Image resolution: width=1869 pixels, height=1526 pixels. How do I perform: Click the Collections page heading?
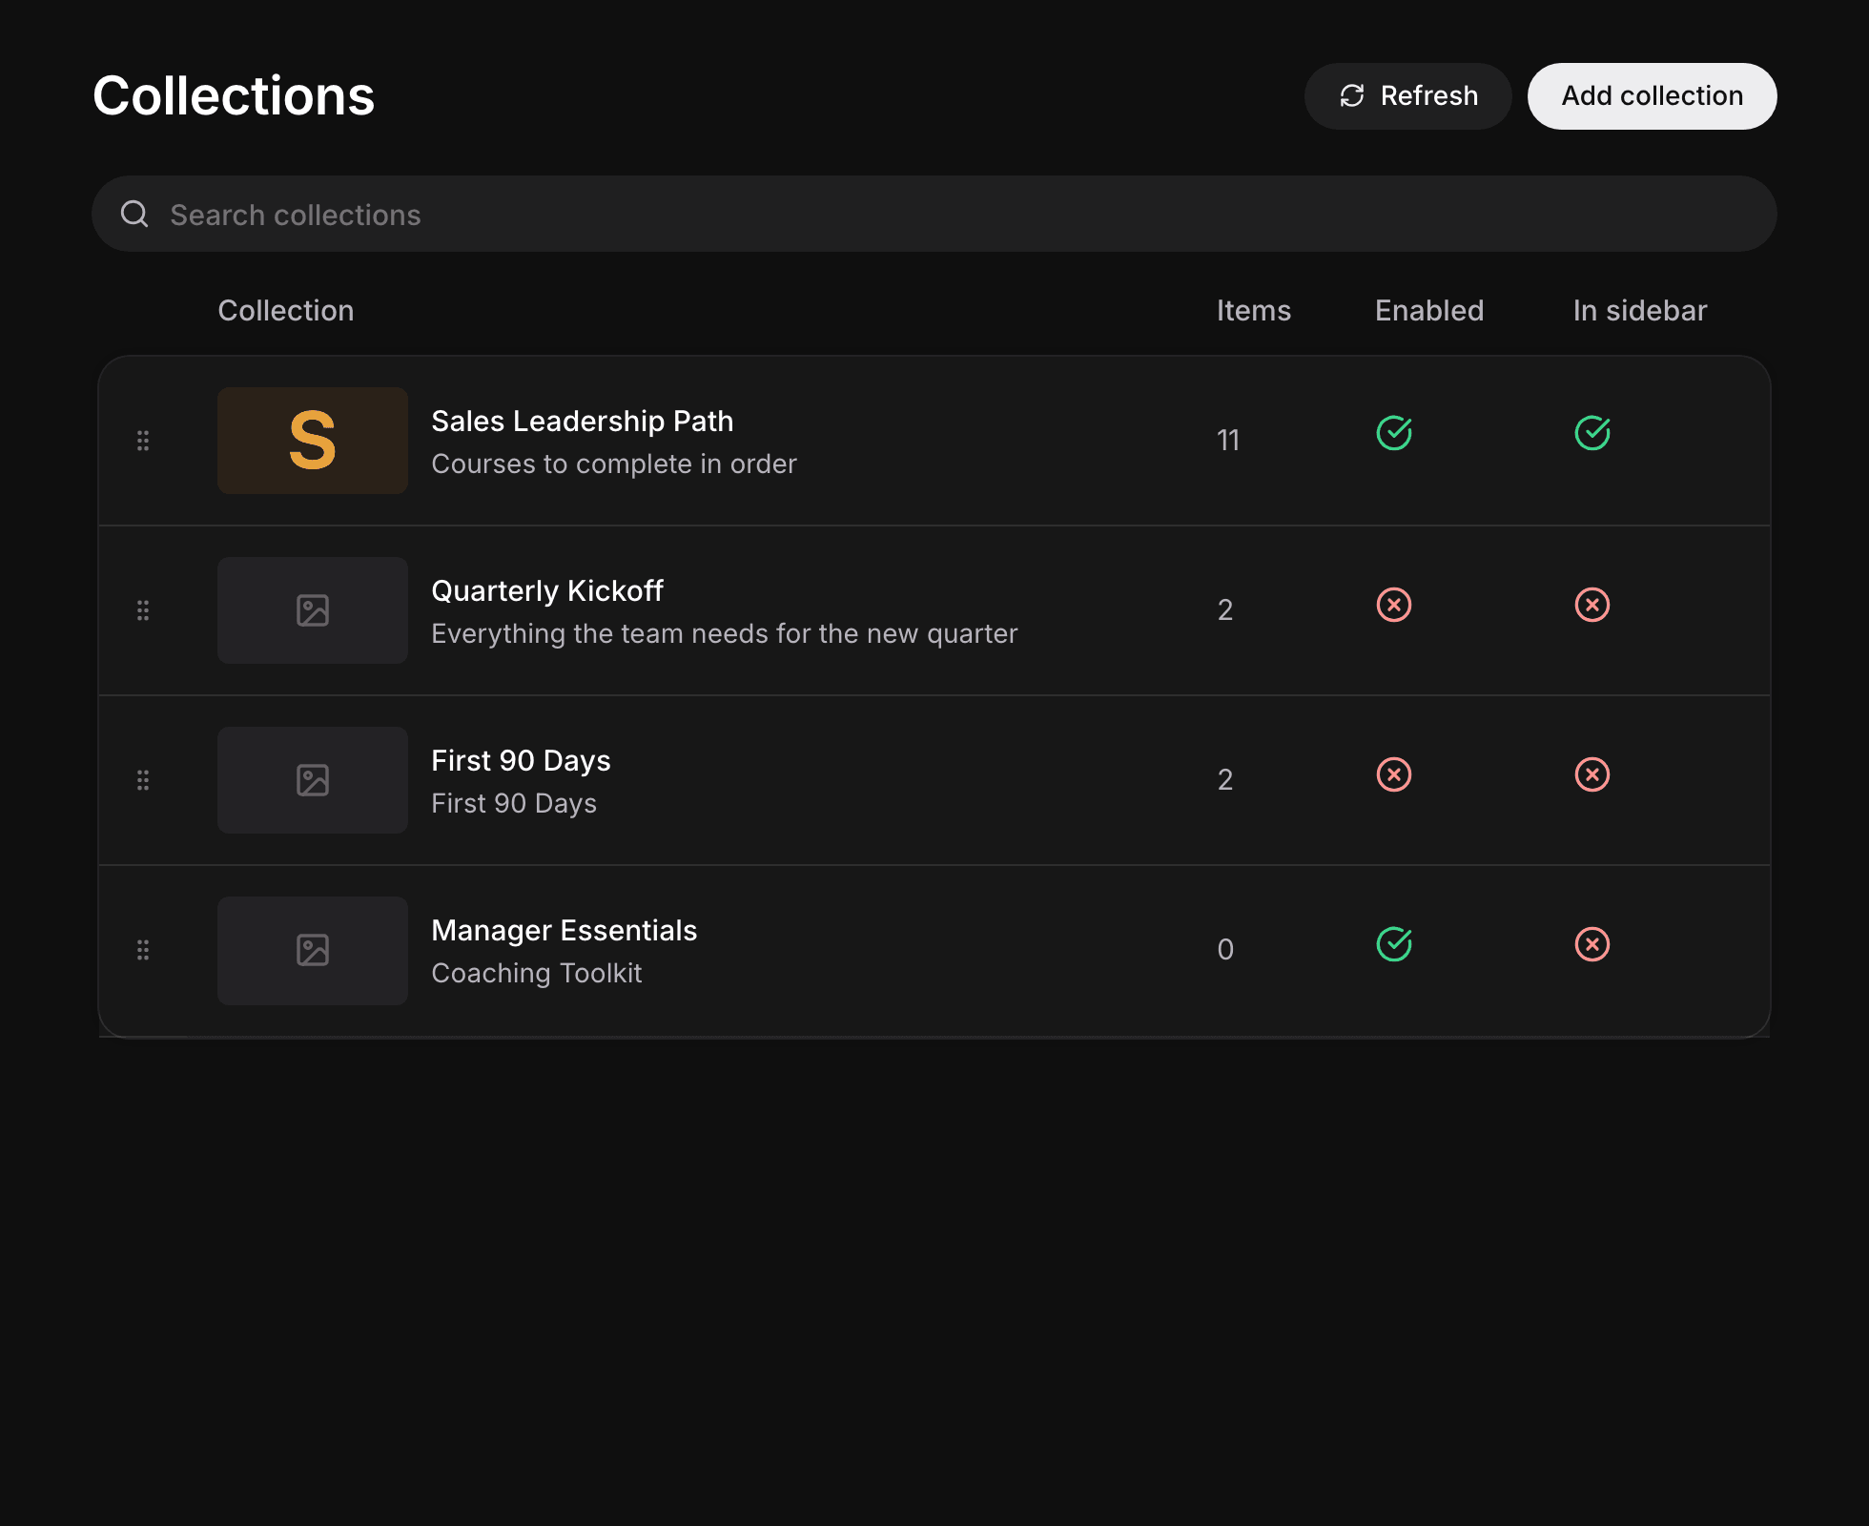coord(234,96)
